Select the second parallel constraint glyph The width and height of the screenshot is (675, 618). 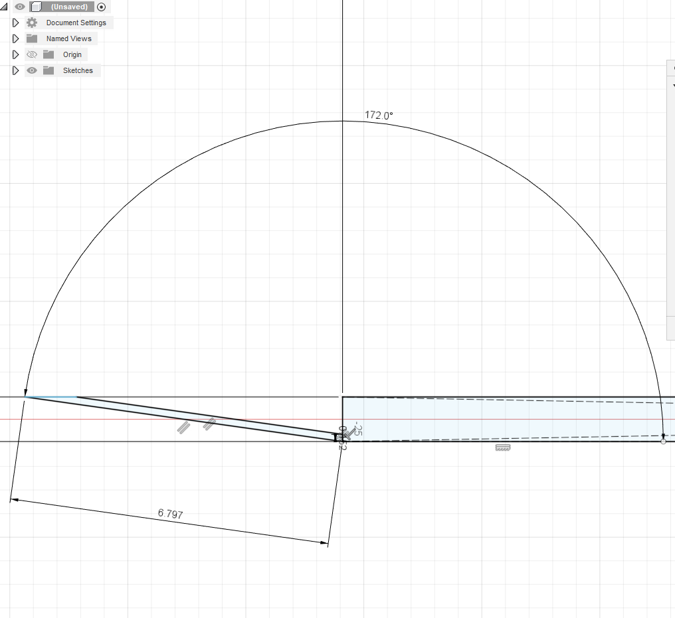click(x=211, y=423)
